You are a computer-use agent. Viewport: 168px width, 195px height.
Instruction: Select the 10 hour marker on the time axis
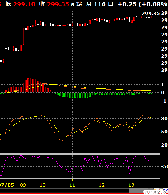[43, 185]
